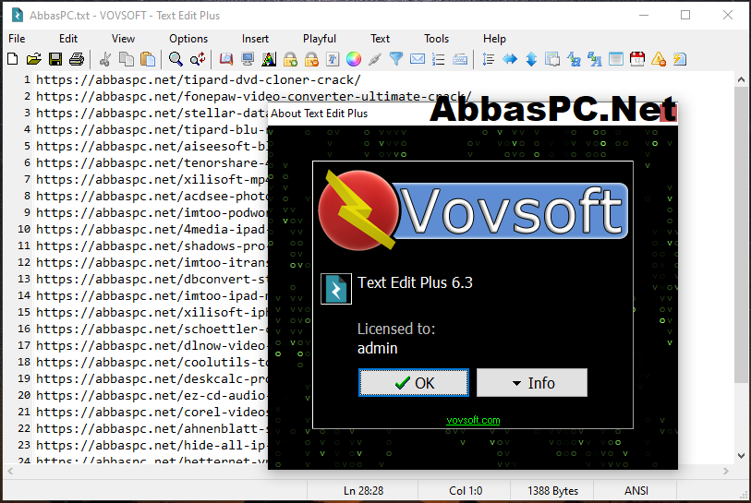Open the Help menu
Screen dimensions: 751x503
pyautogui.click(x=494, y=39)
